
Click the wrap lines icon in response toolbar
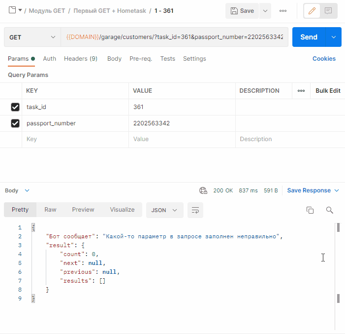pos(195,210)
